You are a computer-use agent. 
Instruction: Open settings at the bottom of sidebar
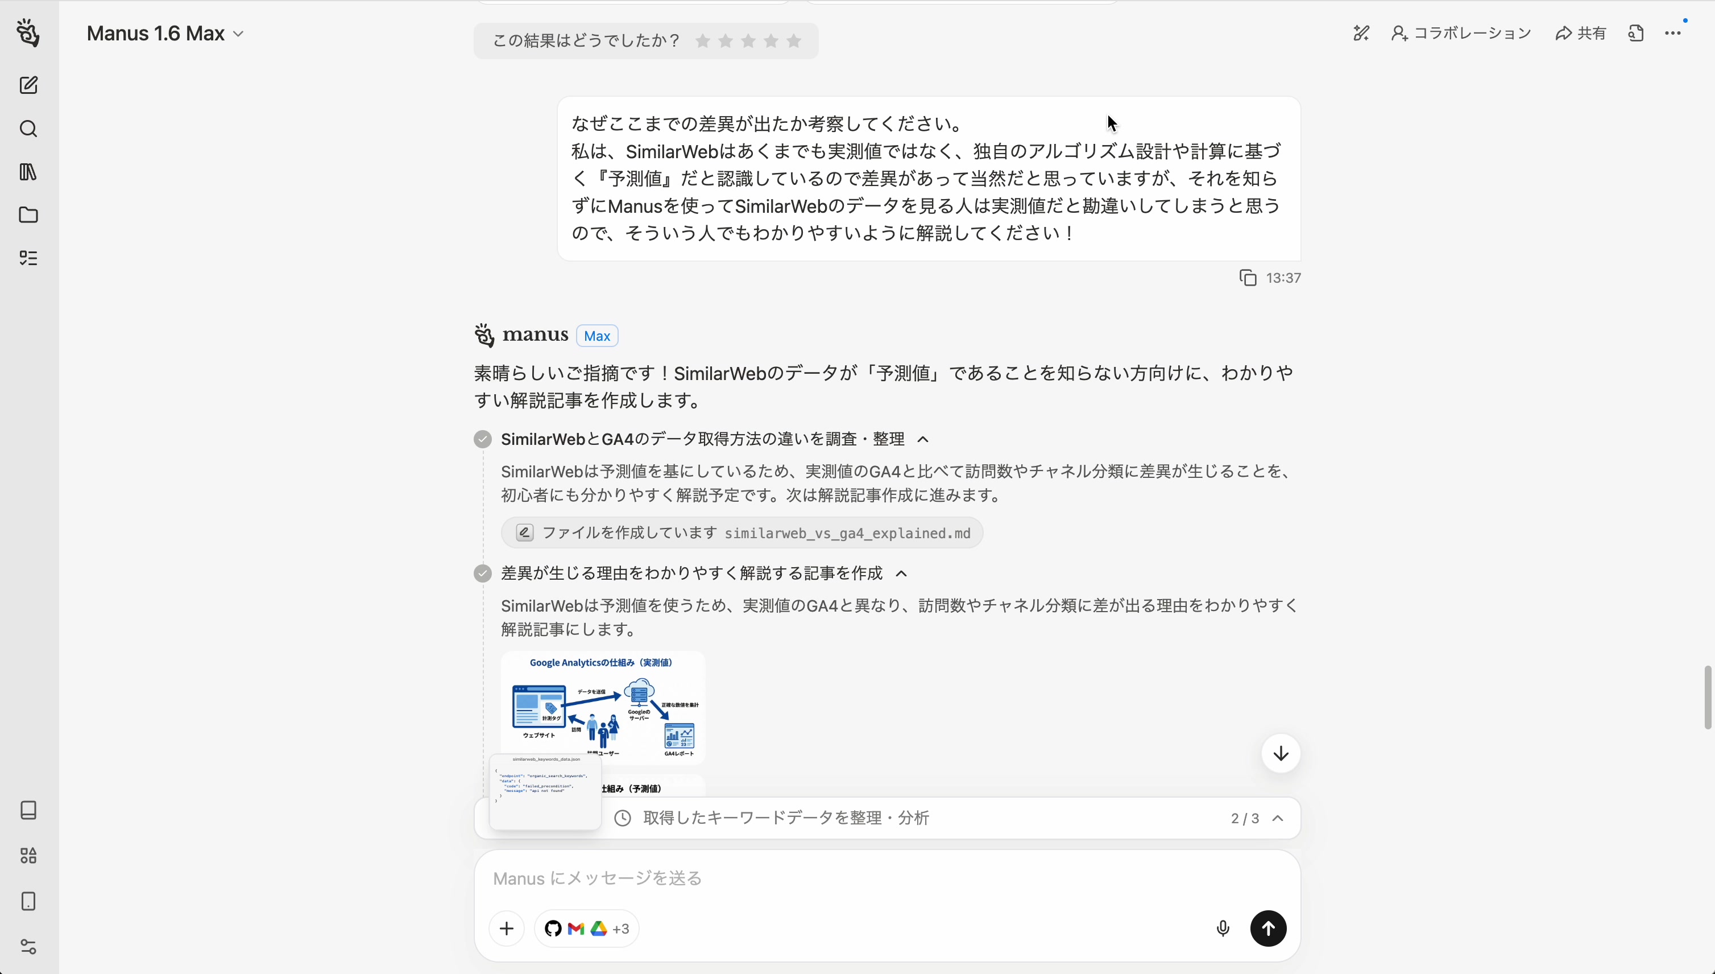(28, 946)
